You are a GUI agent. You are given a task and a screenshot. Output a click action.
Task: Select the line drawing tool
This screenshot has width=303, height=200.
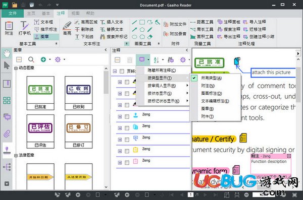(134, 22)
